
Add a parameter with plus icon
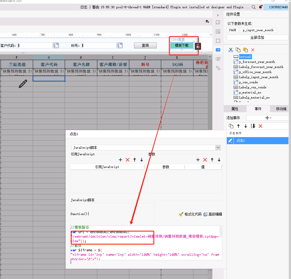198,160
